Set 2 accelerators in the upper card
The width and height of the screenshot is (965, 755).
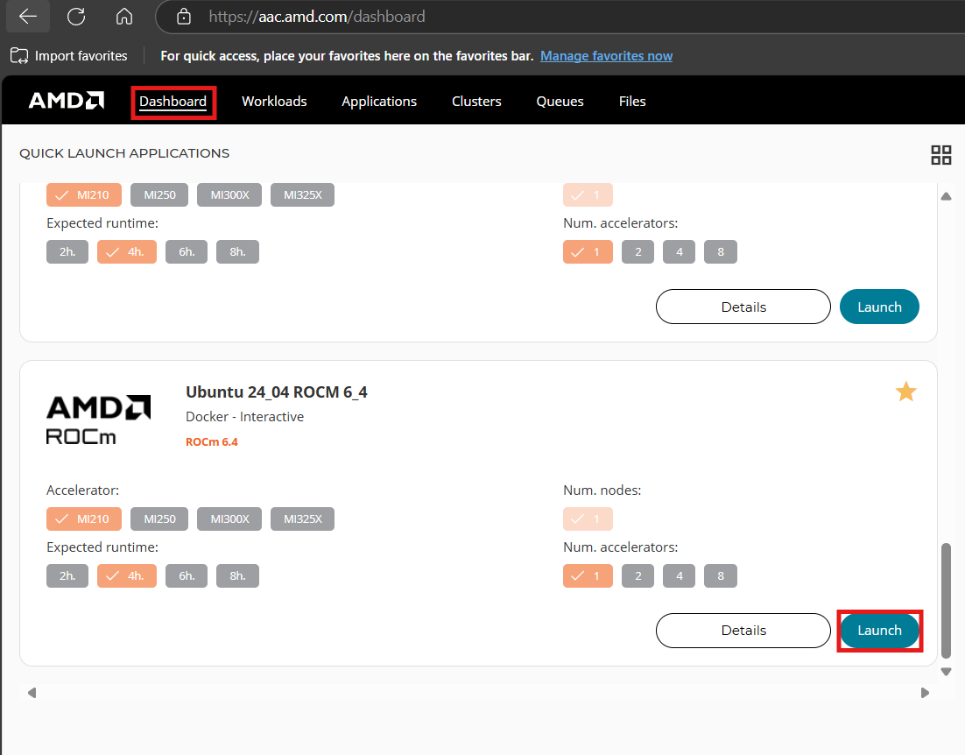pos(637,251)
